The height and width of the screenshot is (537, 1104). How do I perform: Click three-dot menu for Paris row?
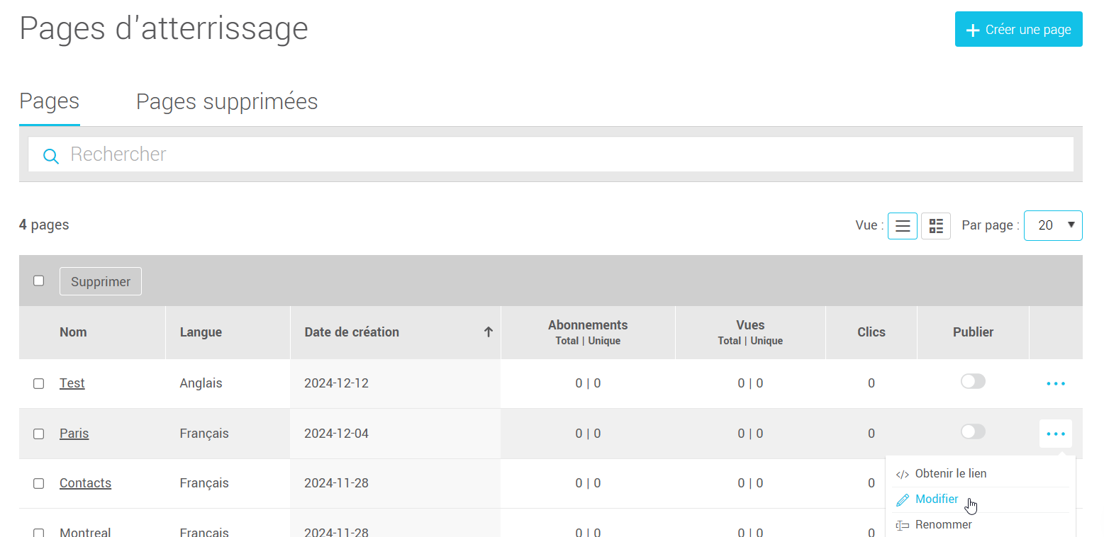point(1055,434)
